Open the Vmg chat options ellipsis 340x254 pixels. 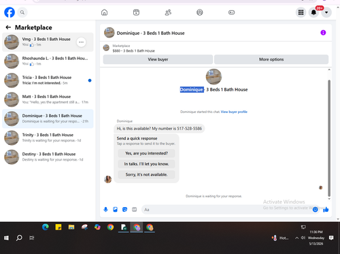click(x=81, y=42)
